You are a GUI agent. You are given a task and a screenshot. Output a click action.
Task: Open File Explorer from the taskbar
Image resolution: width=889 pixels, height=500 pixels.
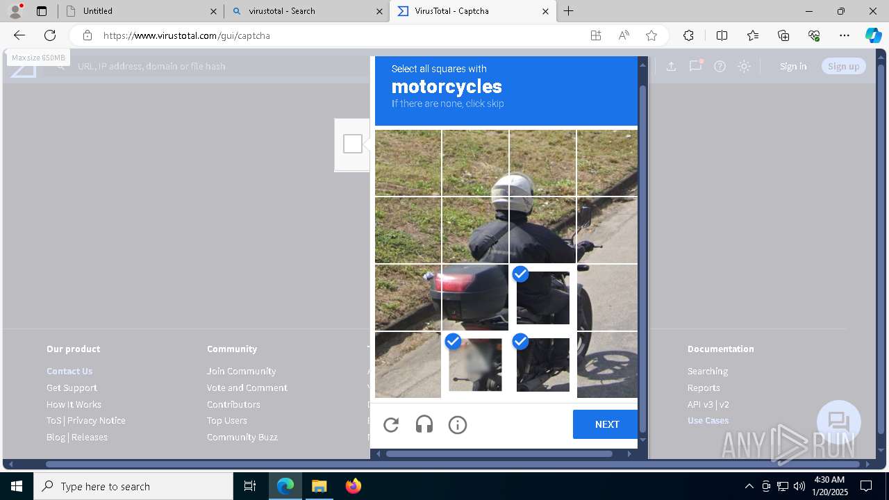coord(319,486)
